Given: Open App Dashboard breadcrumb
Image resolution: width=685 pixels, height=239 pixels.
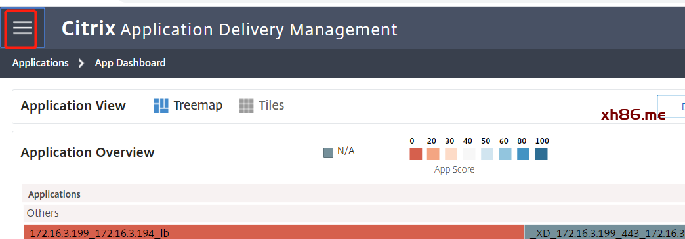Looking at the screenshot, I should pyautogui.click(x=130, y=63).
